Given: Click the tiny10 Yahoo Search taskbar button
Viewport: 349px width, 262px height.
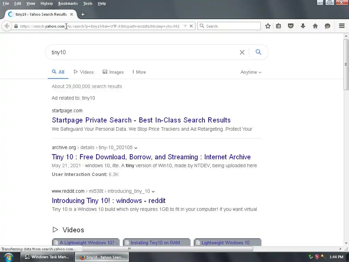Looking at the screenshot, I should pos(102,257).
